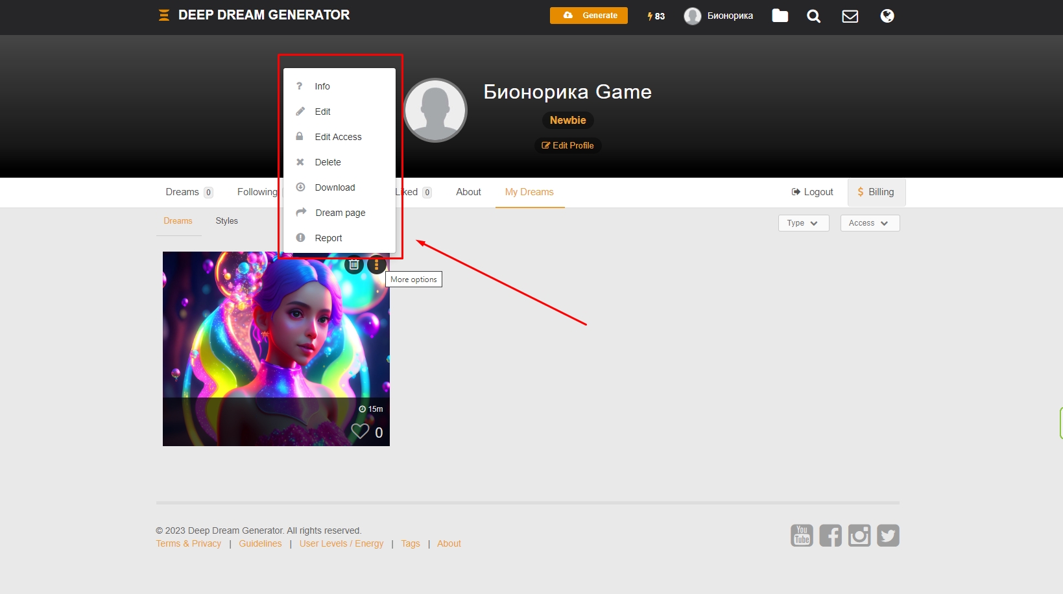Choose Edit in the options menu
The height and width of the screenshot is (594, 1063).
(x=339, y=112)
